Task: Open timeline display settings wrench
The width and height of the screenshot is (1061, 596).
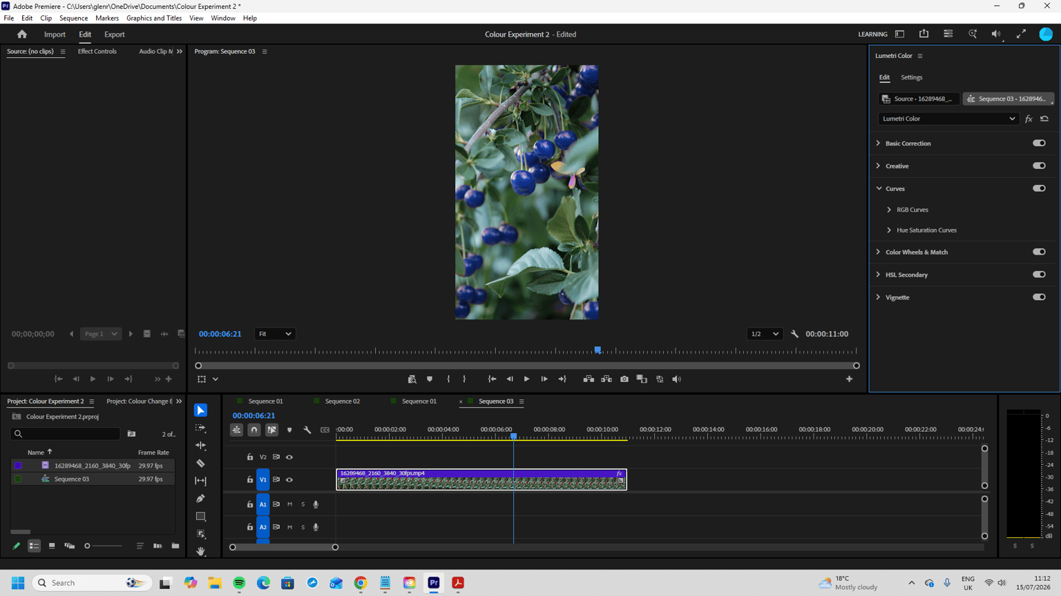Action: click(x=307, y=430)
